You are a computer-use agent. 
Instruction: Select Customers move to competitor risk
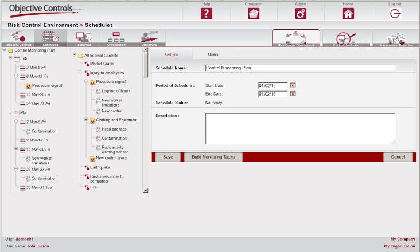click(x=107, y=179)
